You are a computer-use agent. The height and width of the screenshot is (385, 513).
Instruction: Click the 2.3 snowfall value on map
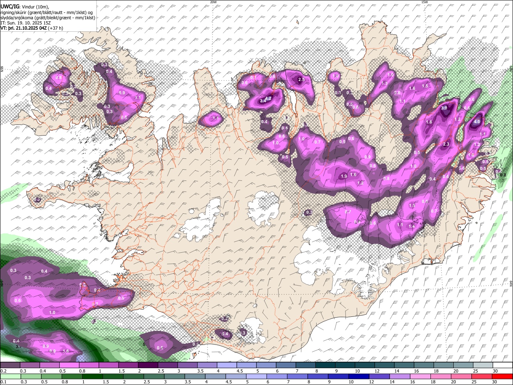pyautogui.click(x=446, y=144)
